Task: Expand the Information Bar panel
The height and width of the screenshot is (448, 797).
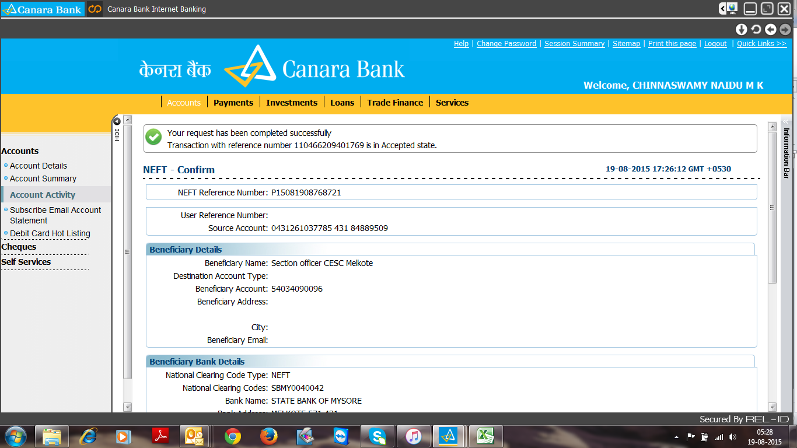Action: pyautogui.click(x=785, y=121)
